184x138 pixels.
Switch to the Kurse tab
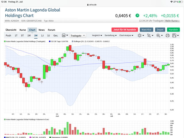point(23,30)
